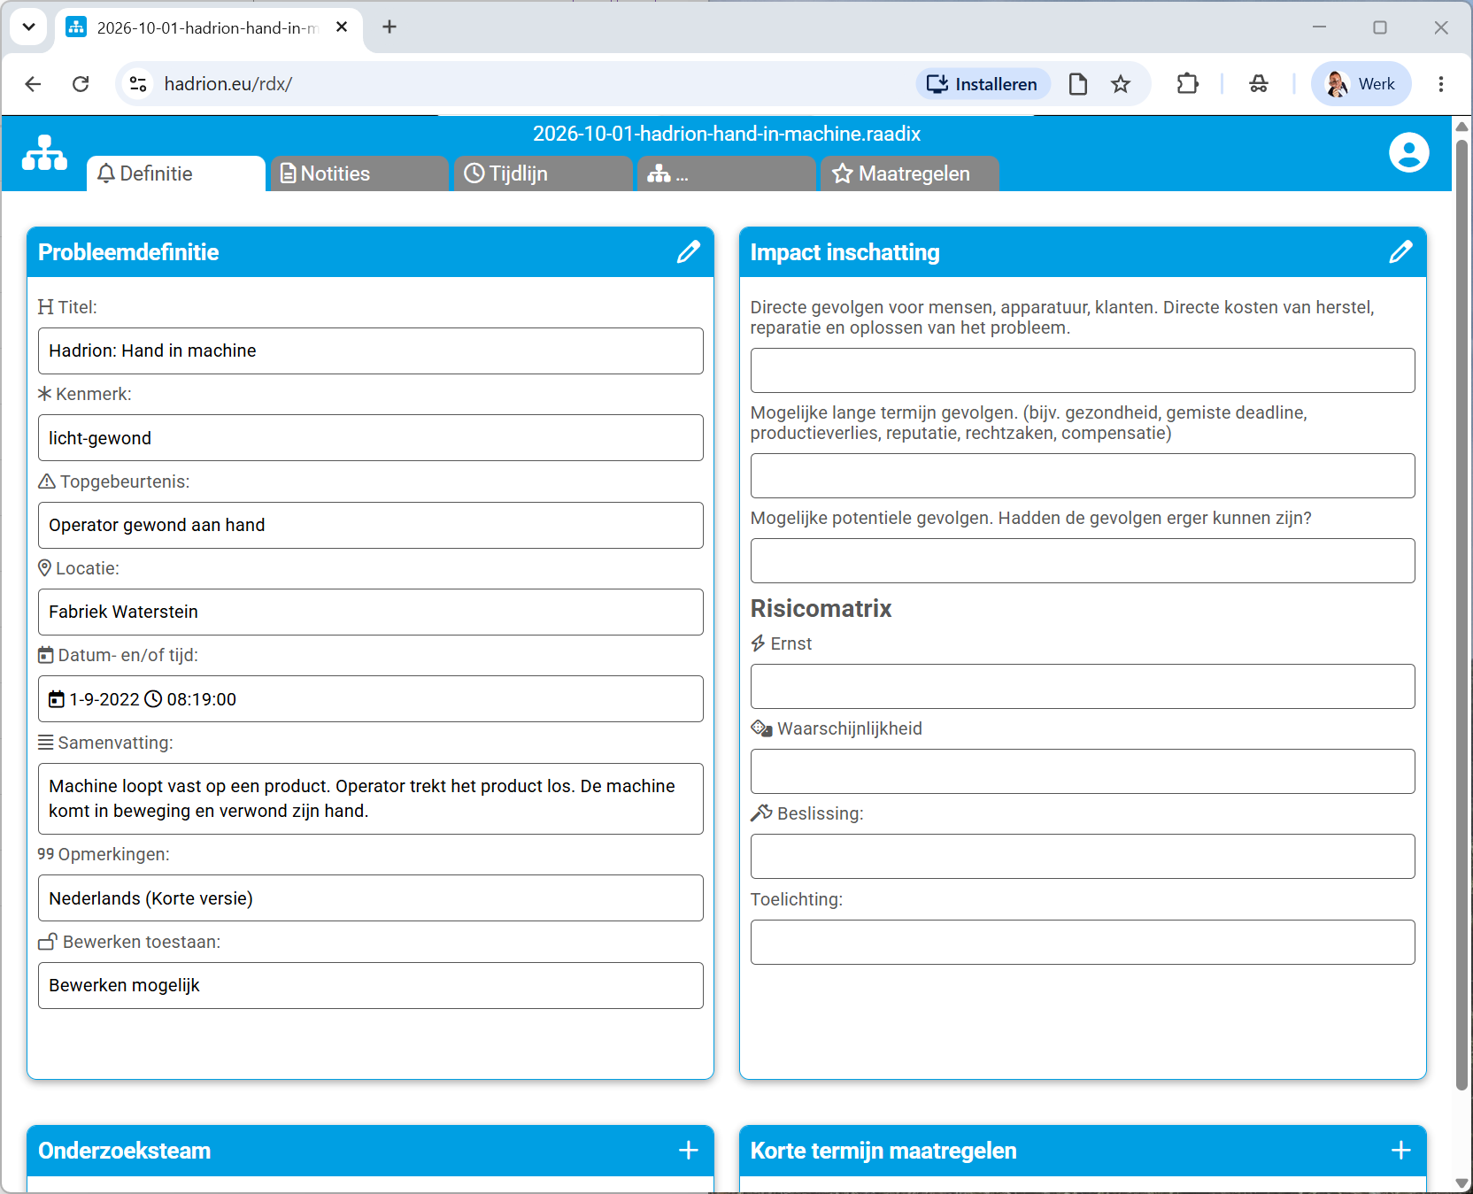This screenshot has width=1473, height=1194.
Task: Switch to the Definitie tab
Action: pos(176,173)
